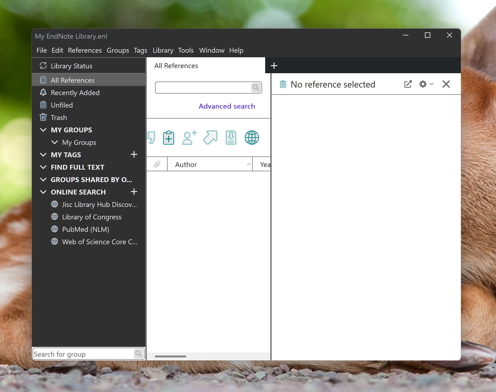Click the Find Full Text PDF icon
496x392 pixels.
coord(231,138)
